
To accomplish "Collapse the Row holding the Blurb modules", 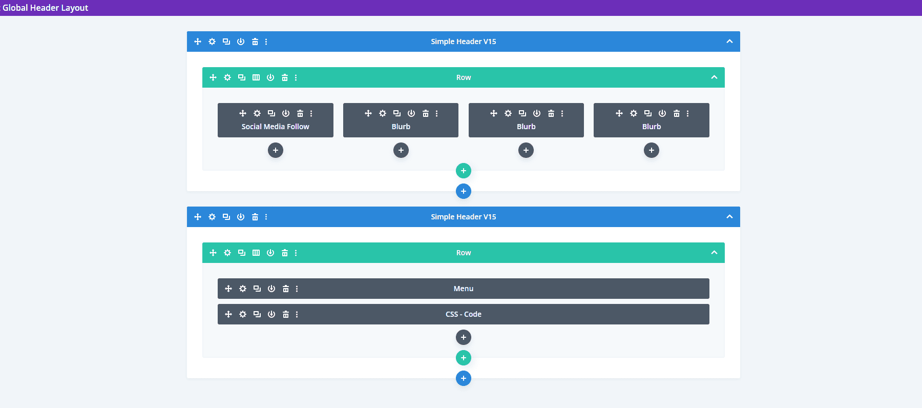I will (x=714, y=77).
